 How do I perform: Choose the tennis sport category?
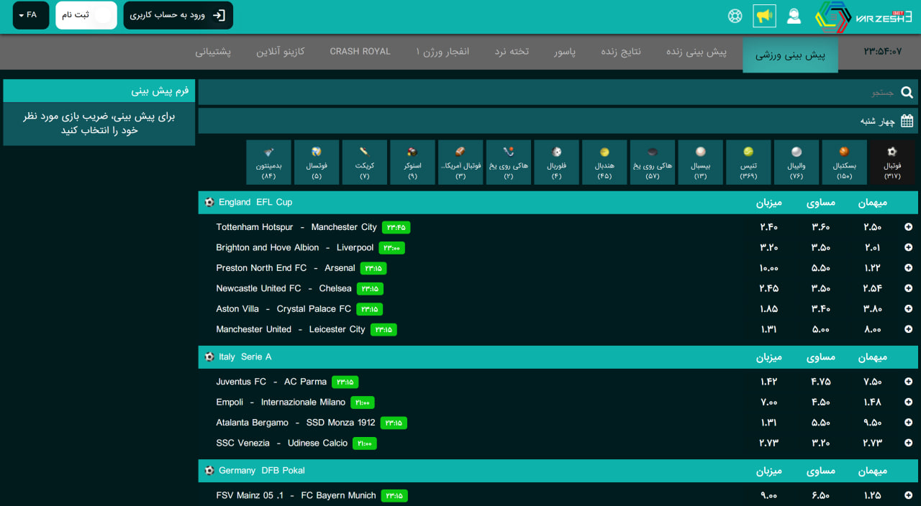click(748, 162)
